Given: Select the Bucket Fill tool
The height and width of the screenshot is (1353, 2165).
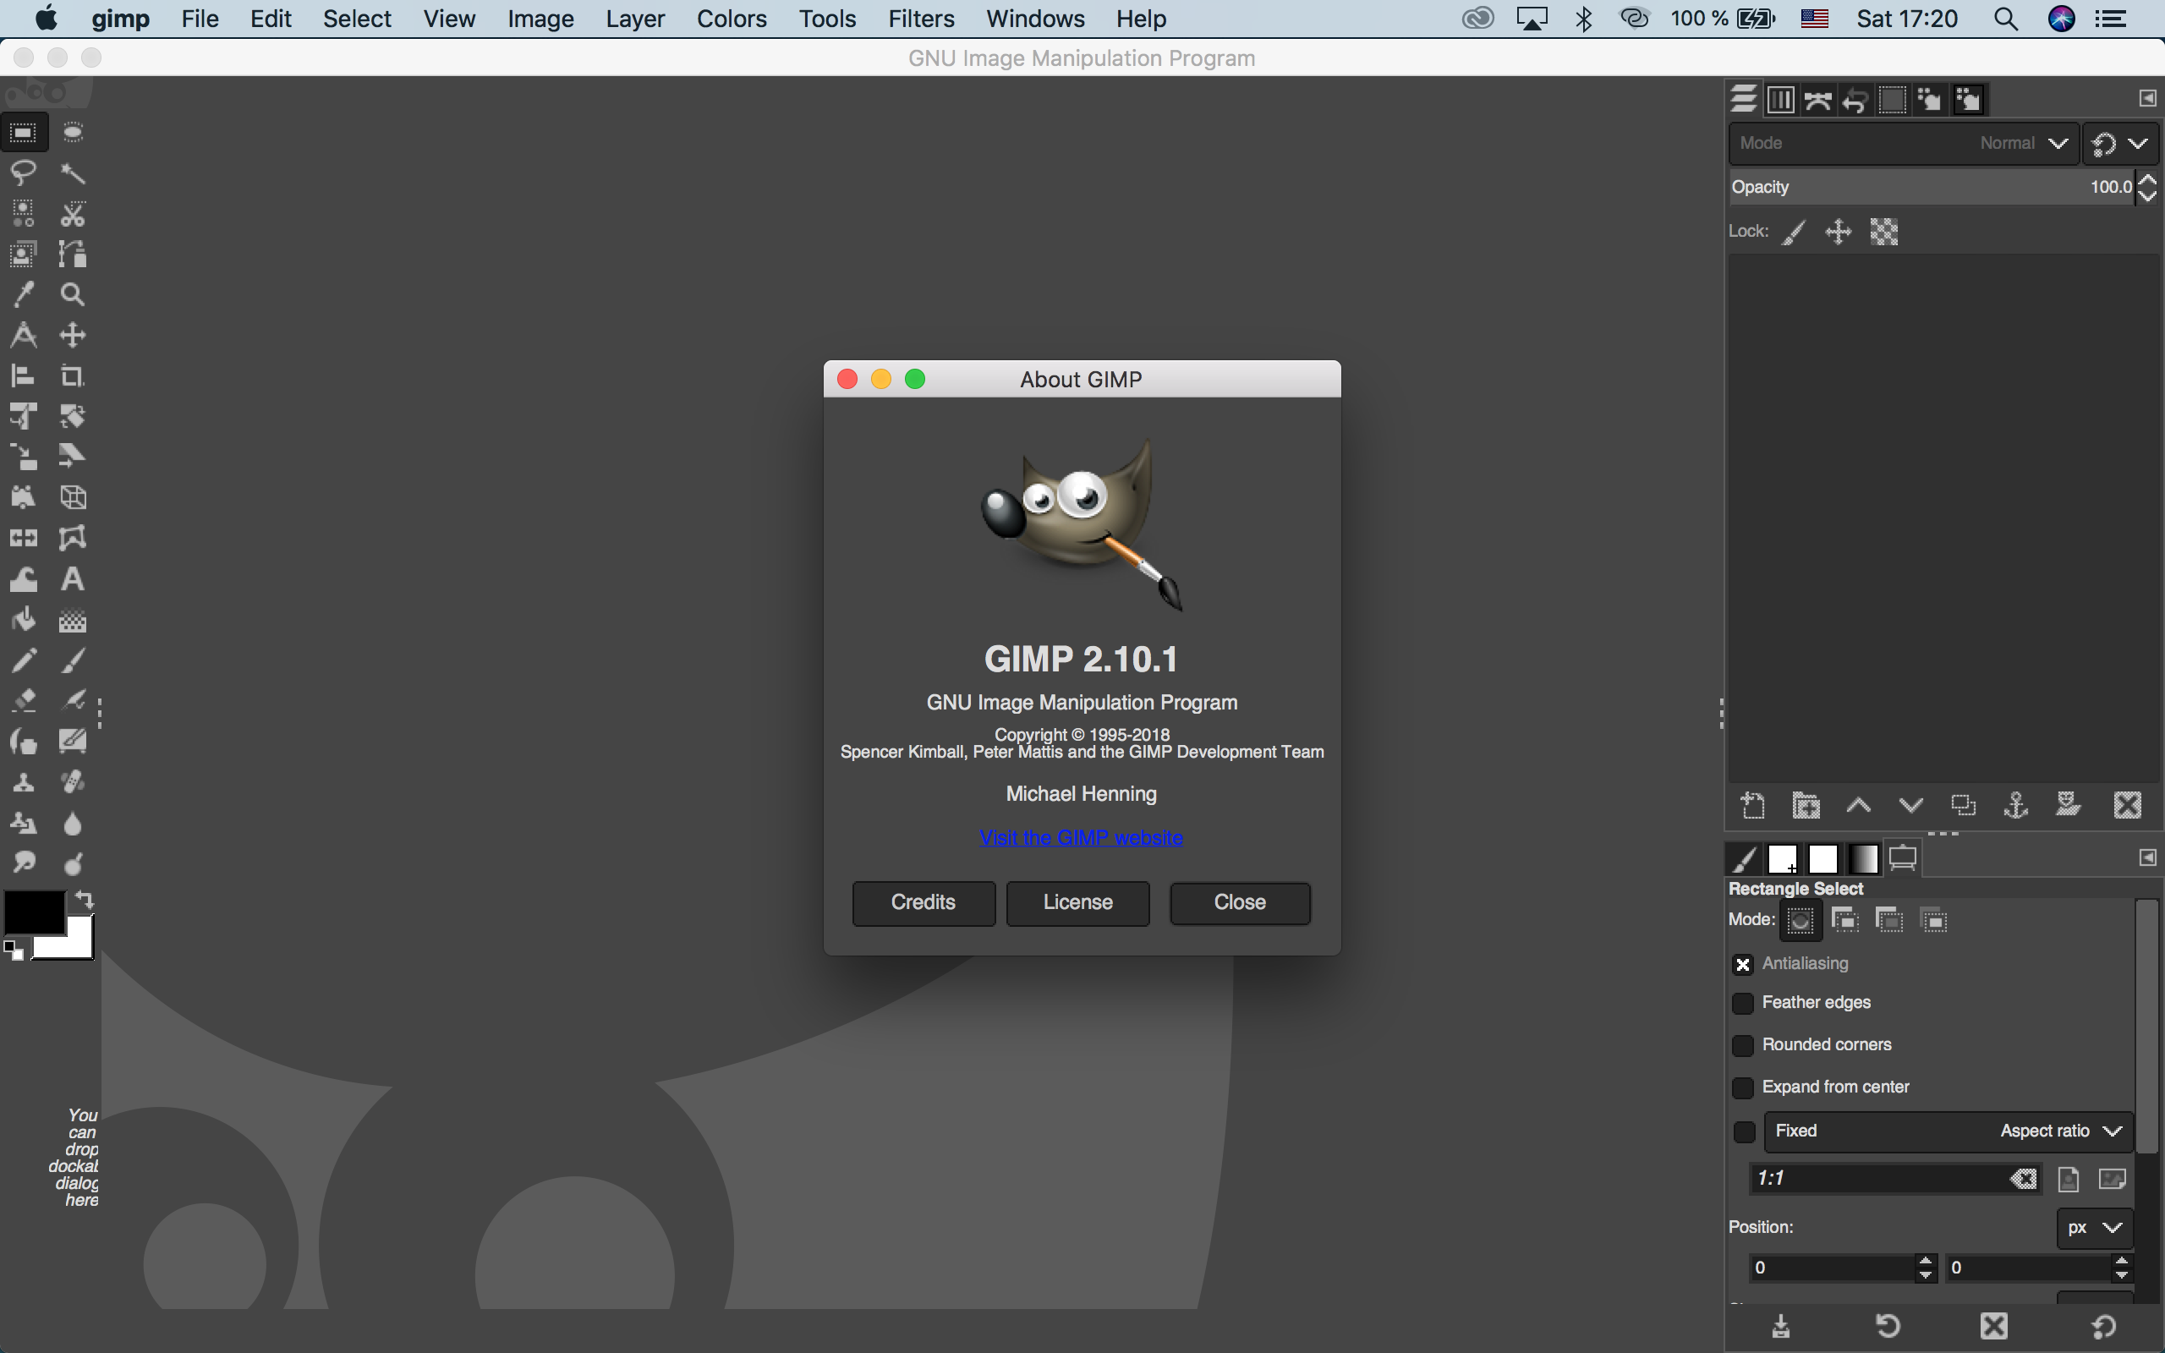Looking at the screenshot, I should [x=24, y=619].
